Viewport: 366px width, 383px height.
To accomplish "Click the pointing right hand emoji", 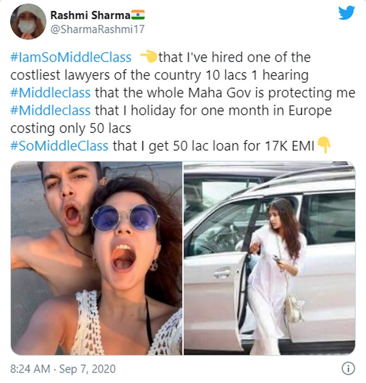I will 148,56.
